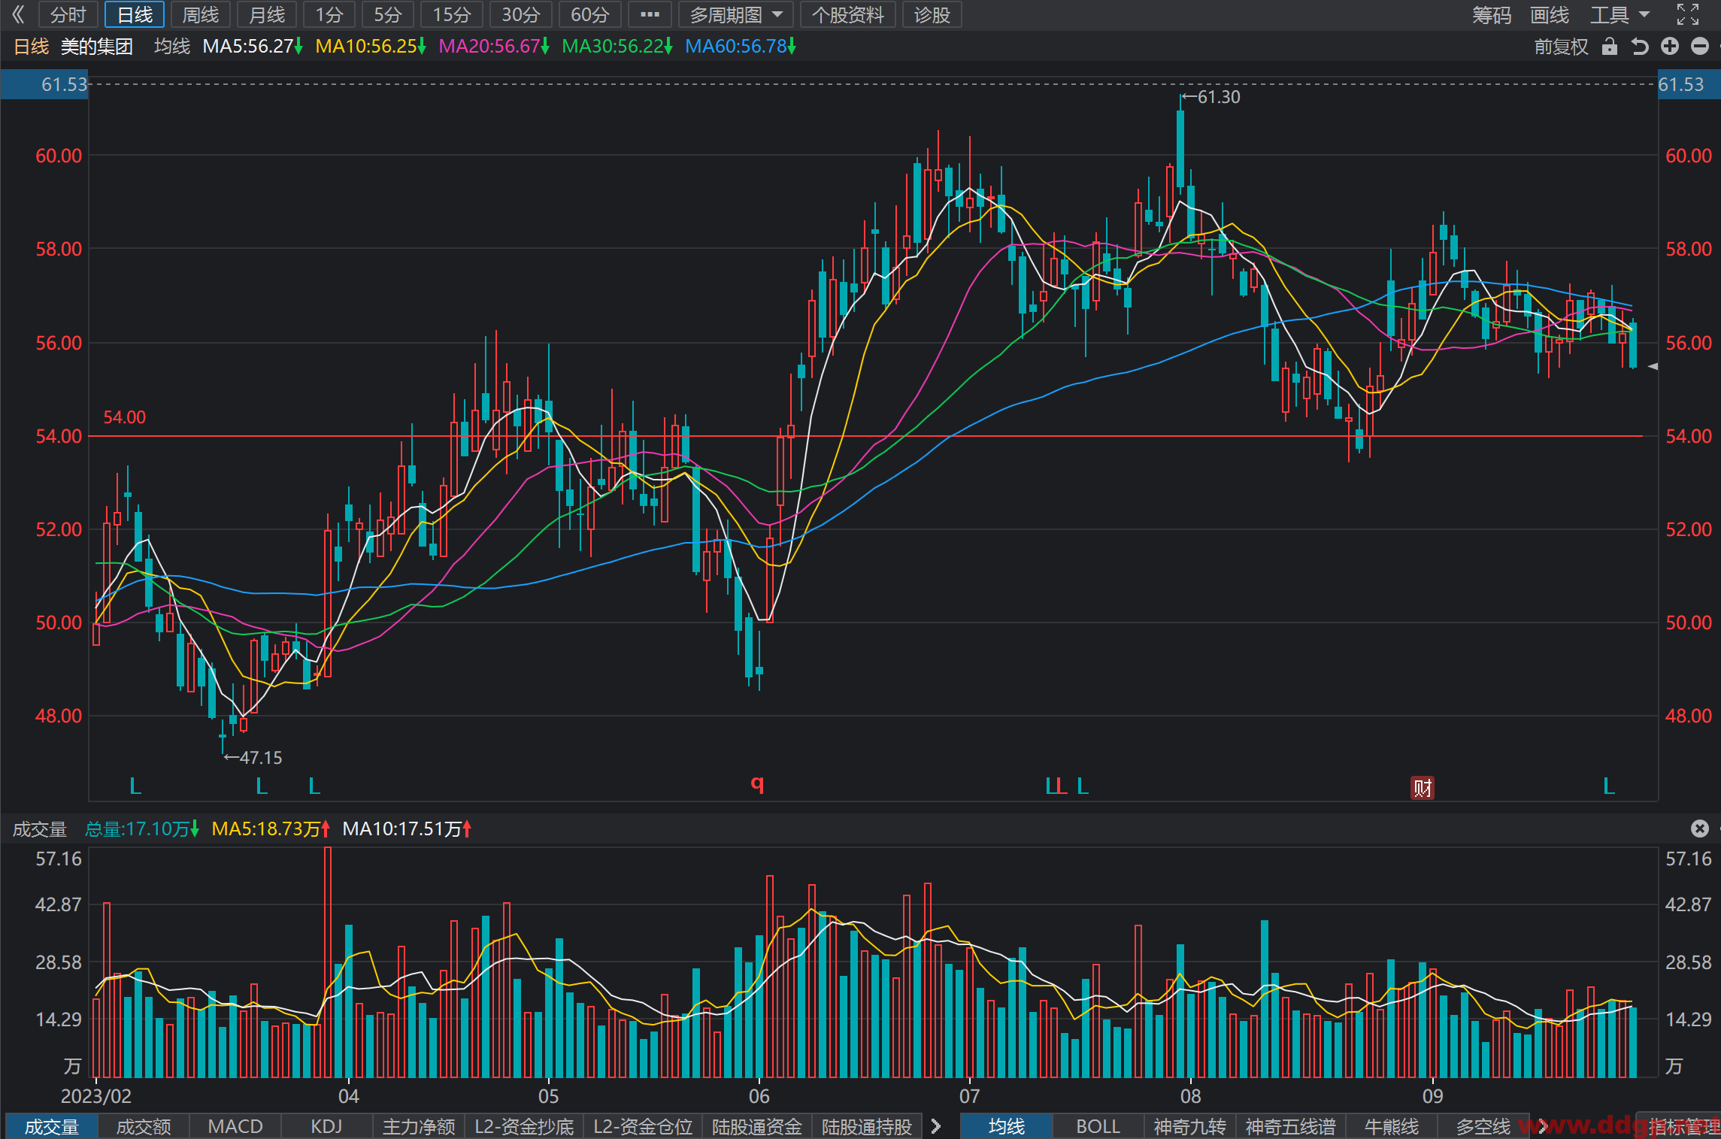Click the undo arrow icon in chart toolbar
This screenshot has height=1139, width=1721.
[x=1640, y=47]
